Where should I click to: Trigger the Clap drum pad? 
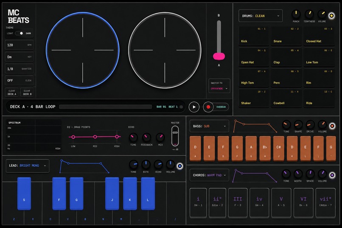[x=286, y=57]
